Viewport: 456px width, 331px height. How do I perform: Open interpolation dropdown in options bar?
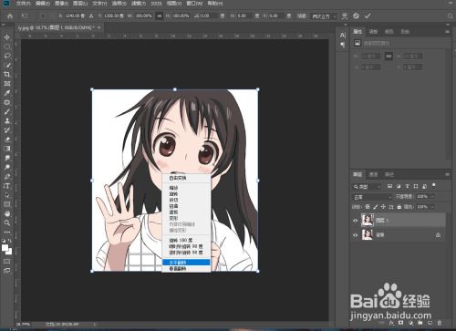pyautogui.click(x=324, y=16)
